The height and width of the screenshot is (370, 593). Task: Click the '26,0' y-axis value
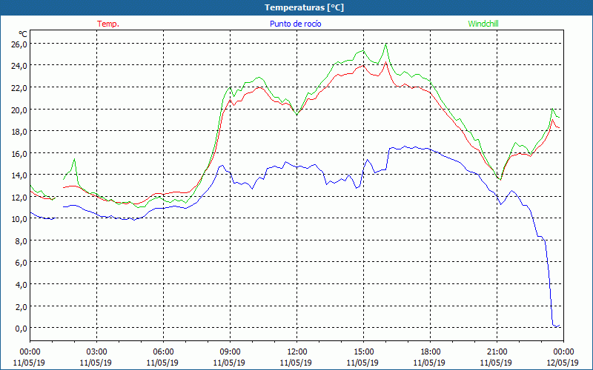tap(21, 44)
